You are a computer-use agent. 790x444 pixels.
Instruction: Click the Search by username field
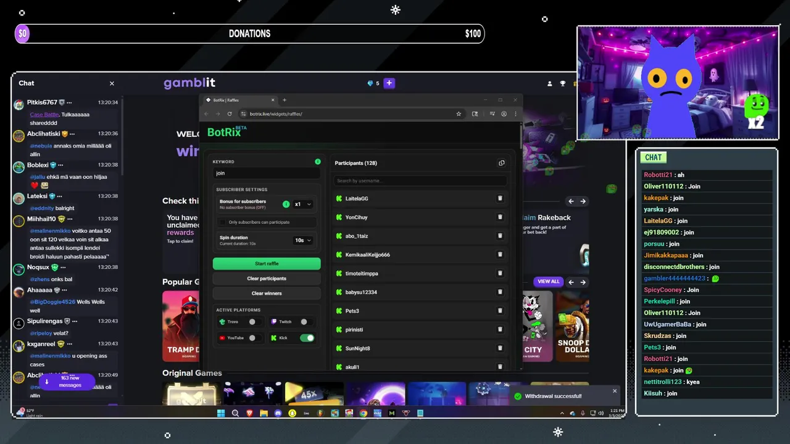pos(420,181)
